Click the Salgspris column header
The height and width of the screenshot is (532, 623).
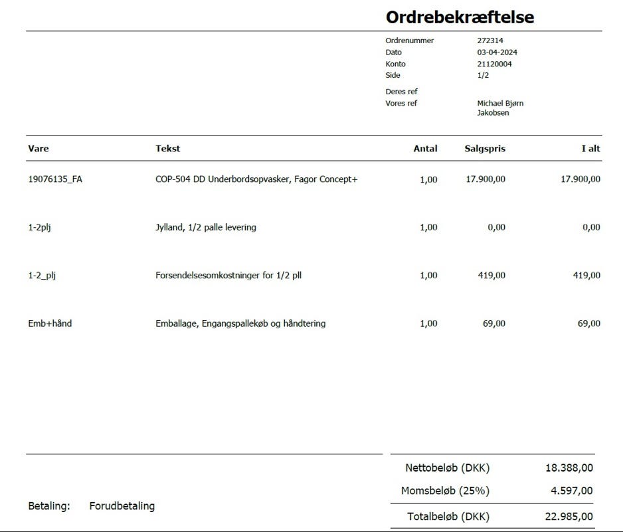point(484,148)
